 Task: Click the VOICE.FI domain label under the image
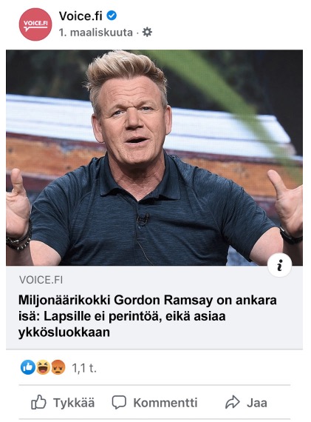(41, 280)
